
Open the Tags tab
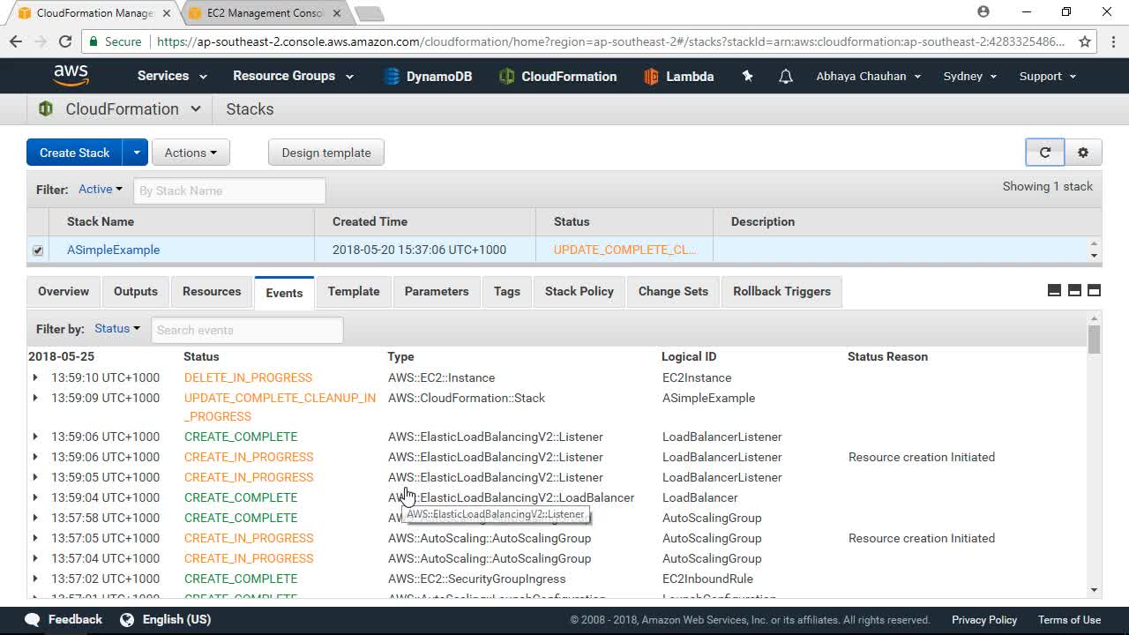[507, 291]
